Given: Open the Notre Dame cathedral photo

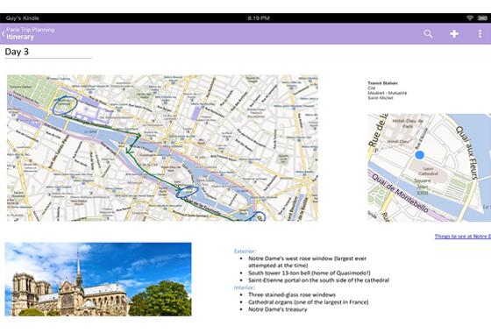Looking at the screenshot, I should (x=98, y=280).
